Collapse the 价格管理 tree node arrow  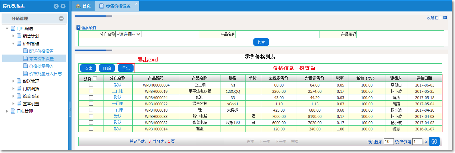point(13,44)
